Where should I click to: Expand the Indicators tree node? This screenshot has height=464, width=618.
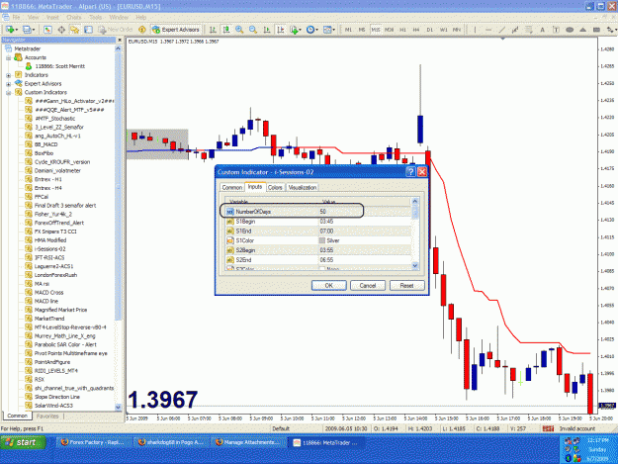[8, 75]
